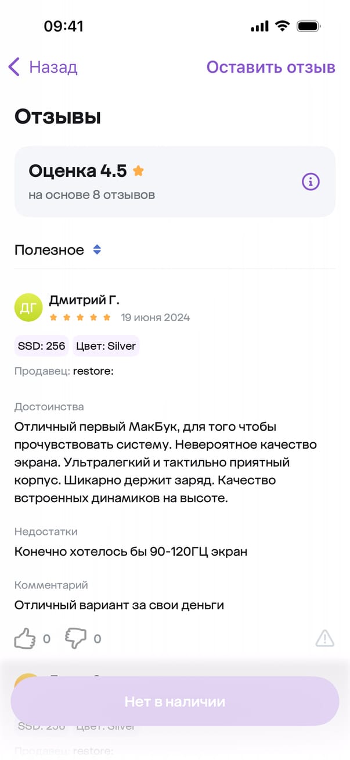Image resolution: width=350 pixels, height=760 pixels.
Task: Like Dmitry's review with thumbs up
Action: point(24,638)
